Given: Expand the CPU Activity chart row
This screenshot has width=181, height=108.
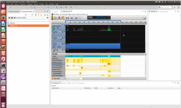Looking at the screenshot, I should coord(52,26).
